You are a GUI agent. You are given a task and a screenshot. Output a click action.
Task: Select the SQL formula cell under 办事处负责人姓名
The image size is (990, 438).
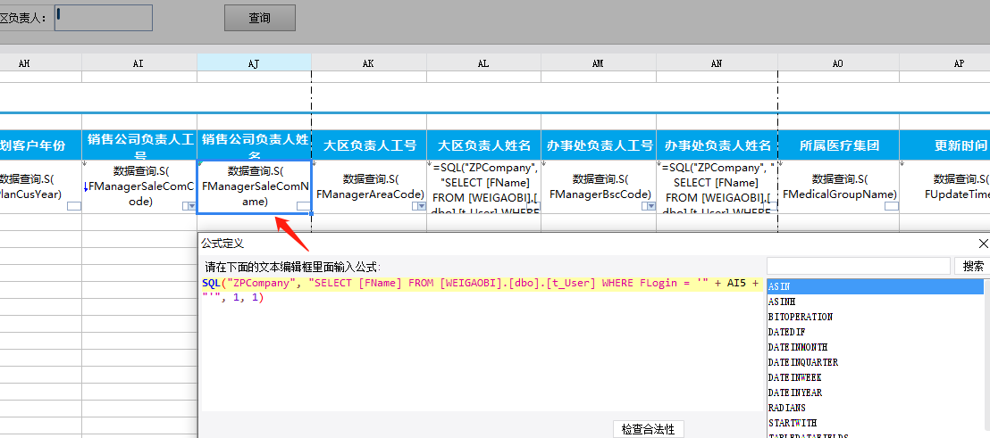(x=717, y=186)
